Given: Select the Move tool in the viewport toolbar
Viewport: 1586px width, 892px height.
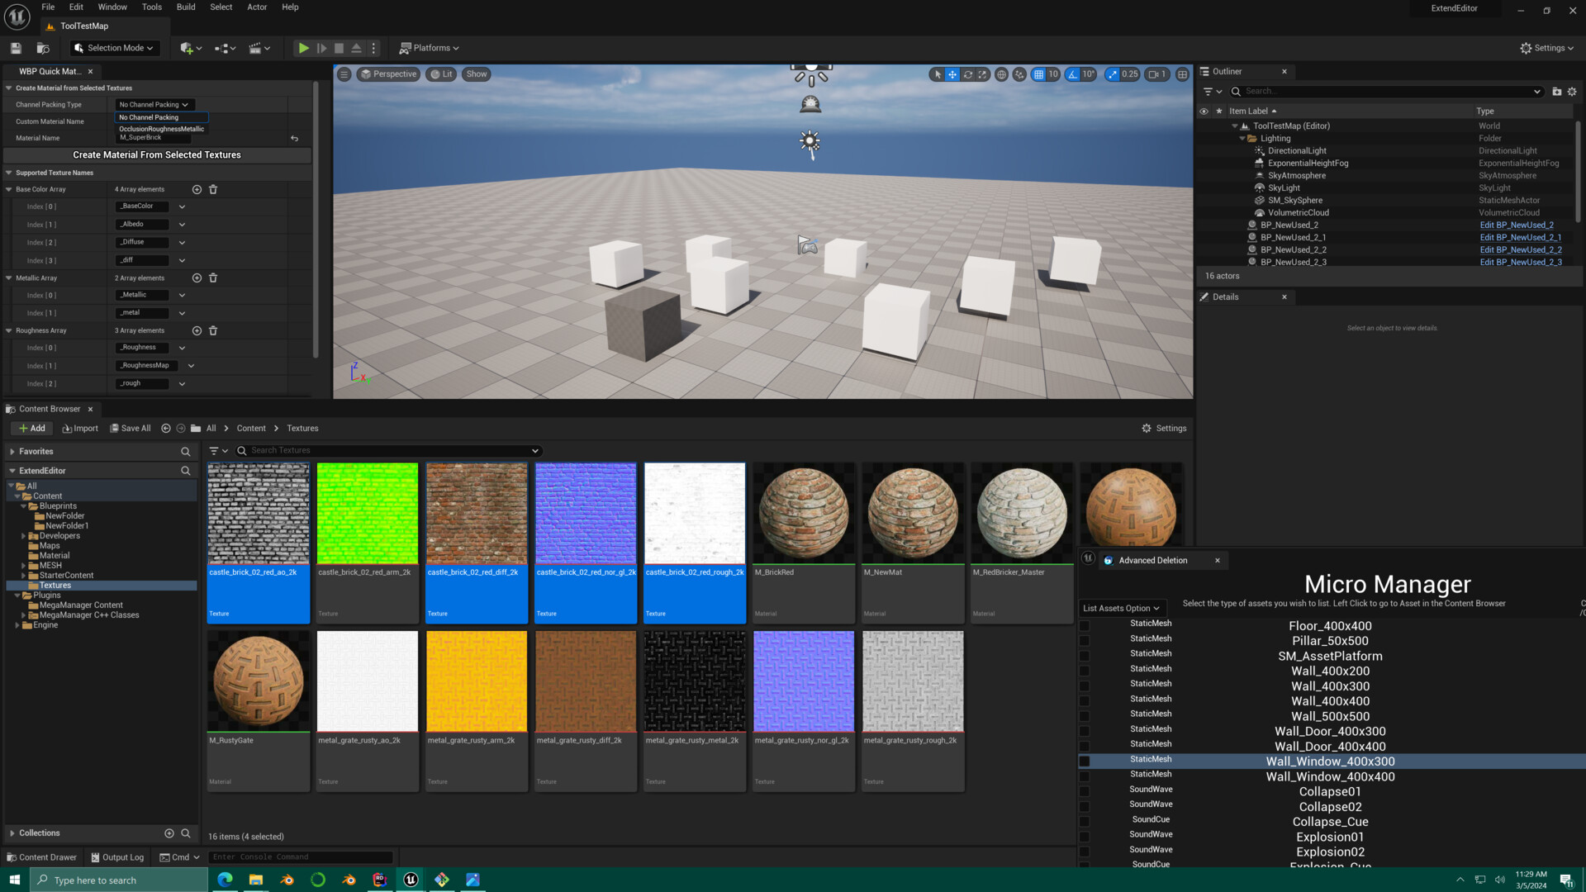Looking at the screenshot, I should [x=952, y=74].
